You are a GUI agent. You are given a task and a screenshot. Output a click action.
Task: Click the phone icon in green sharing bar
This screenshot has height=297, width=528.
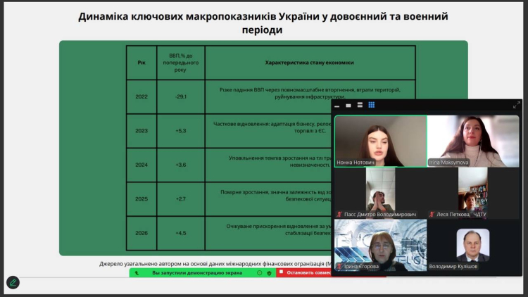[x=137, y=272]
